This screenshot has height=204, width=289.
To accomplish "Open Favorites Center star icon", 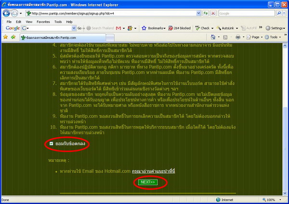I will click(x=5, y=37).
